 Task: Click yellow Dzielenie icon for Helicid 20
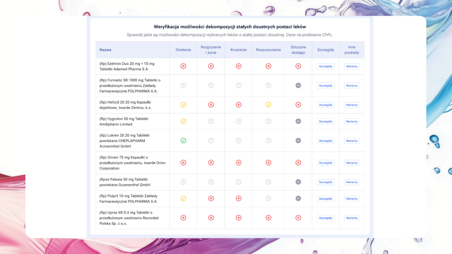[183, 105]
